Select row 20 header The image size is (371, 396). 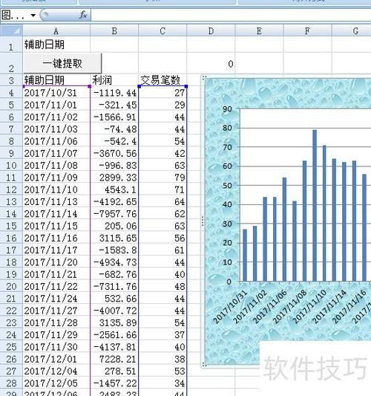pyautogui.click(x=11, y=286)
